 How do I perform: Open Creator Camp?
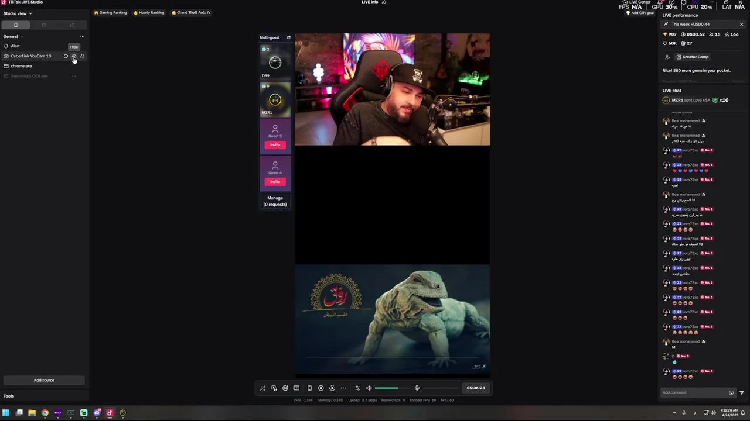click(x=693, y=57)
